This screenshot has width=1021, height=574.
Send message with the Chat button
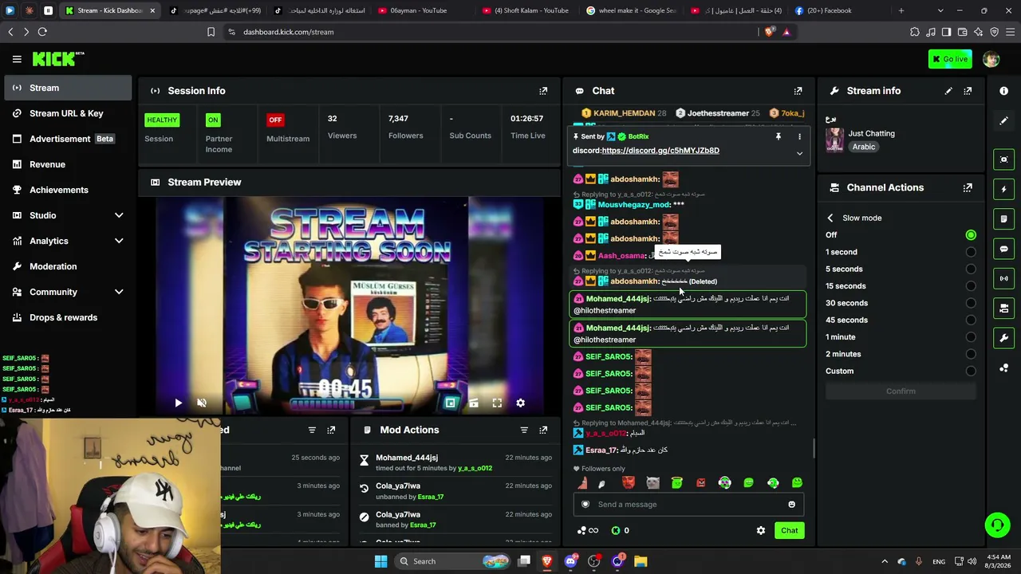(x=789, y=531)
